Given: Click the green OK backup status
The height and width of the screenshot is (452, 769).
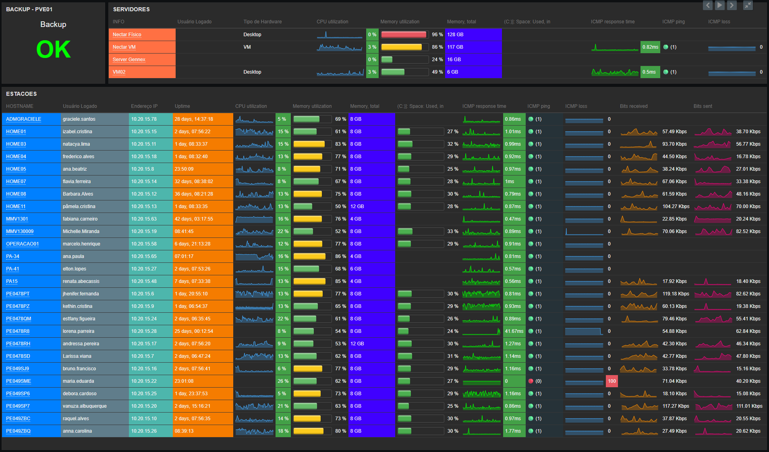Looking at the screenshot, I should pyautogui.click(x=53, y=50).
